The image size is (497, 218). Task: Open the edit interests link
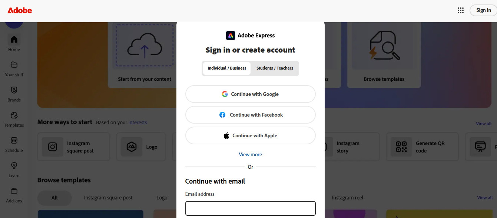click(138, 122)
